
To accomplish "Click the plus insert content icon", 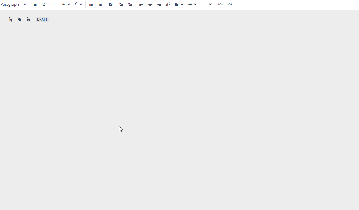I will (190, 4).
